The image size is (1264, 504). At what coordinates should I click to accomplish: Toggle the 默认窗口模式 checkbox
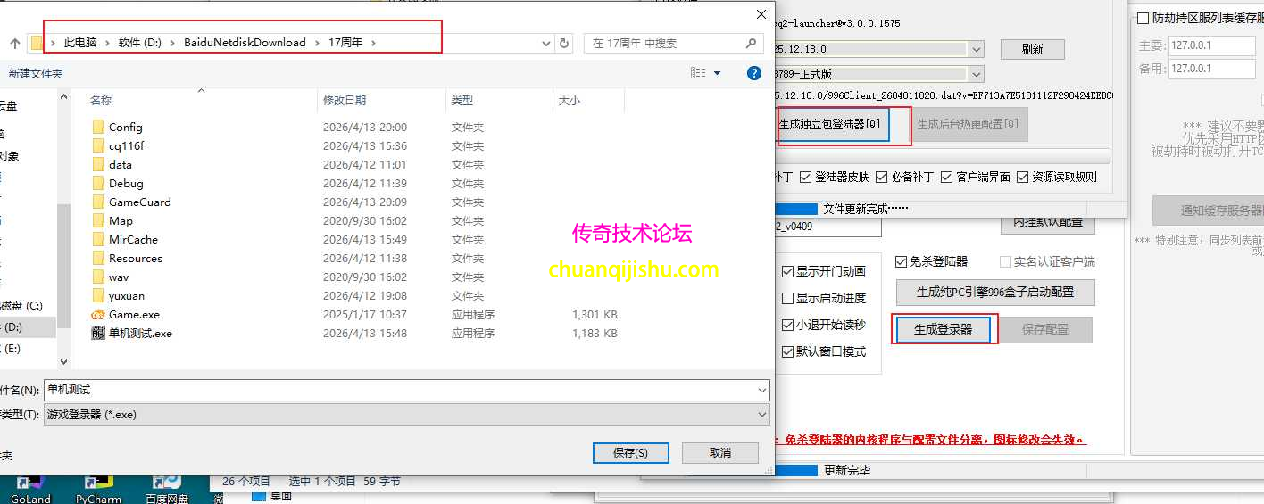787,351
